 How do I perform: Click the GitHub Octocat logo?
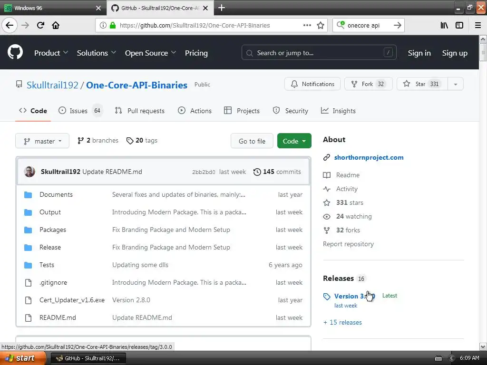coord(15,52)
